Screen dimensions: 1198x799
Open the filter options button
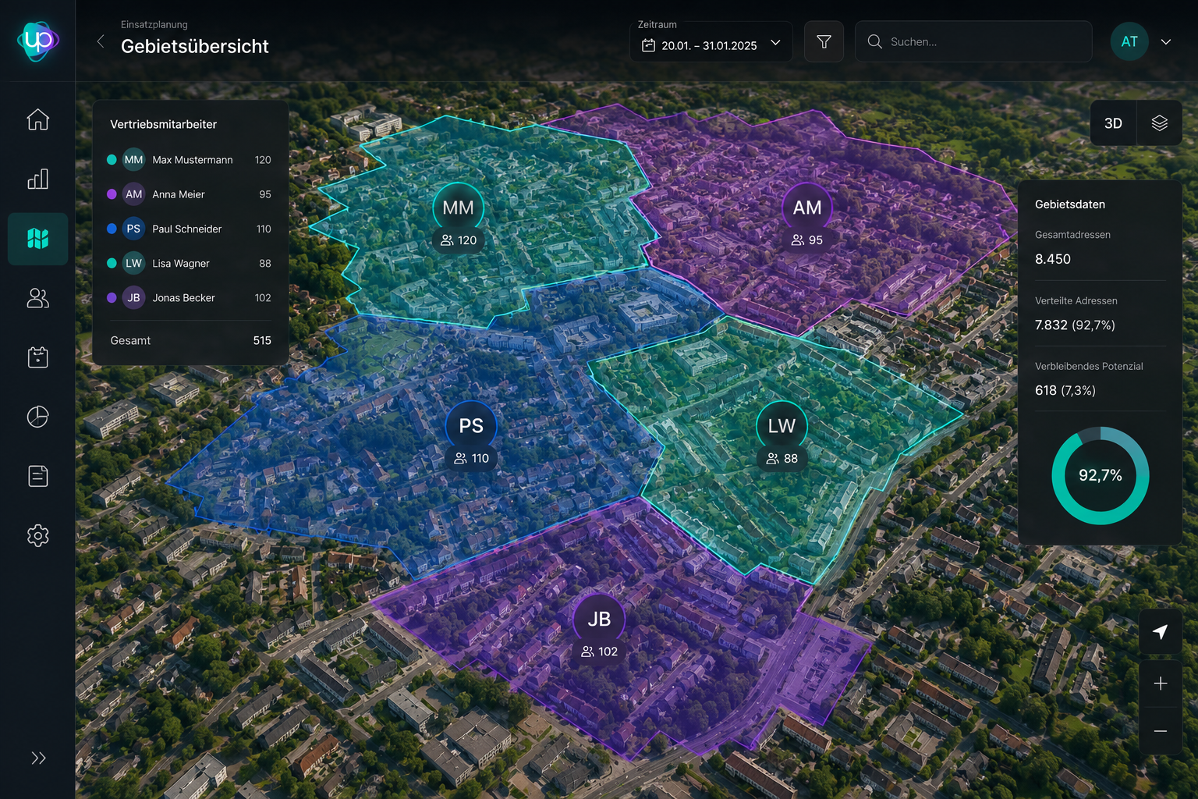[824, 41]
